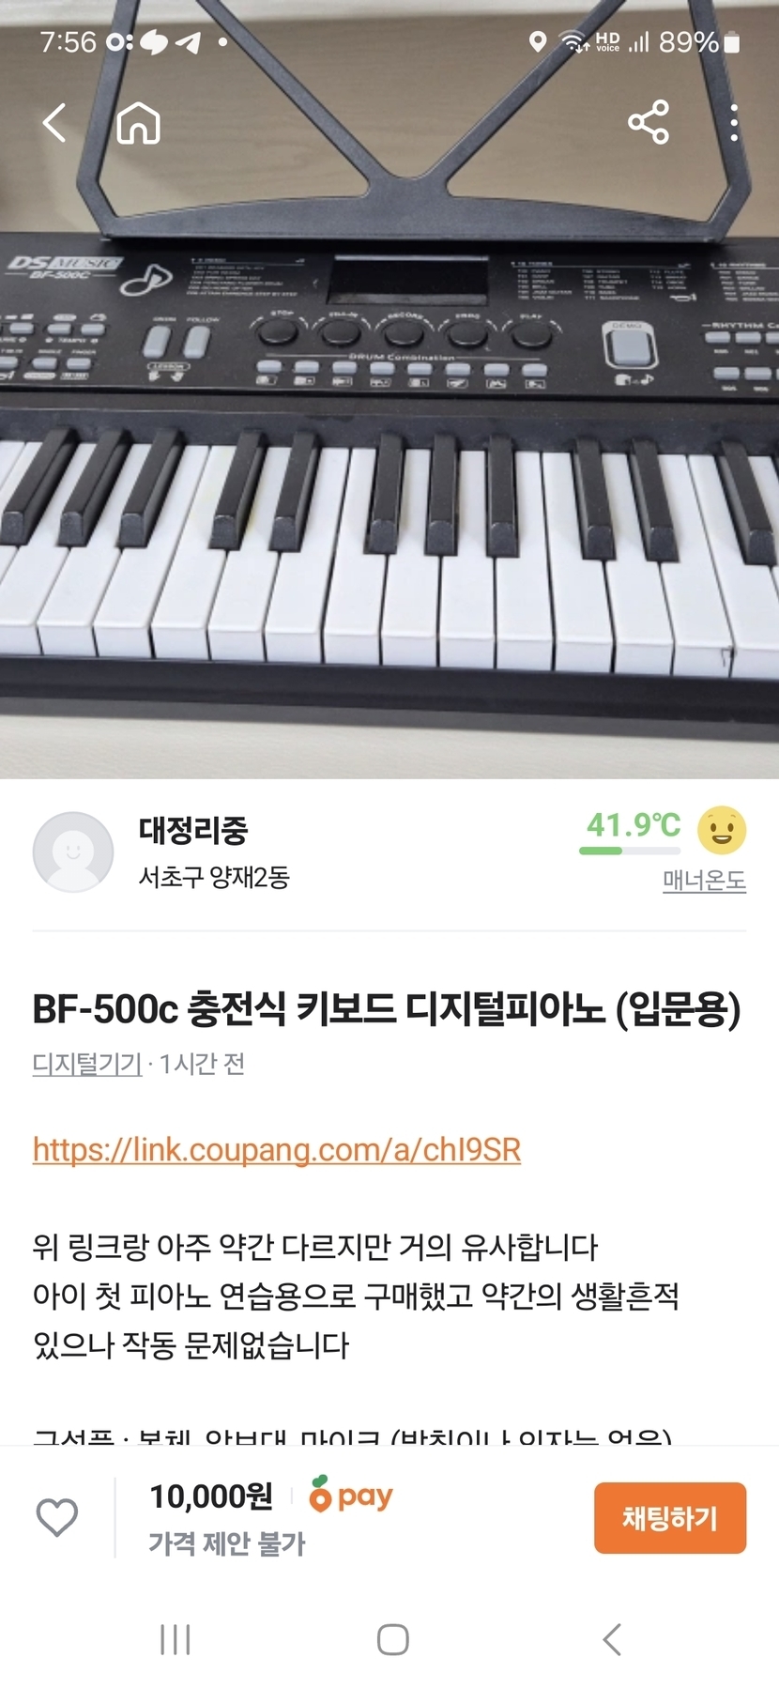Image resolution: width=779 pixels, height=1688 pixels.
Task: View seller 대정리중 profile avatar
Action: [73, 852]
